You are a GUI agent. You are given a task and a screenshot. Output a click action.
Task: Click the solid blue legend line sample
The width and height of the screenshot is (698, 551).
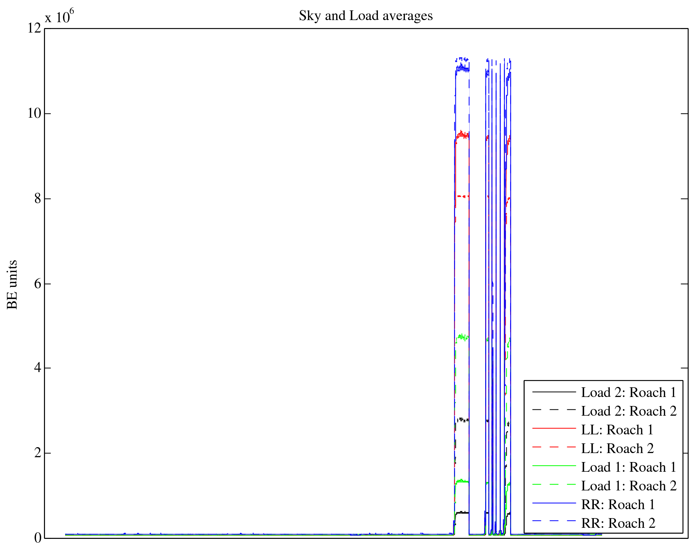[x=554, y=503]
